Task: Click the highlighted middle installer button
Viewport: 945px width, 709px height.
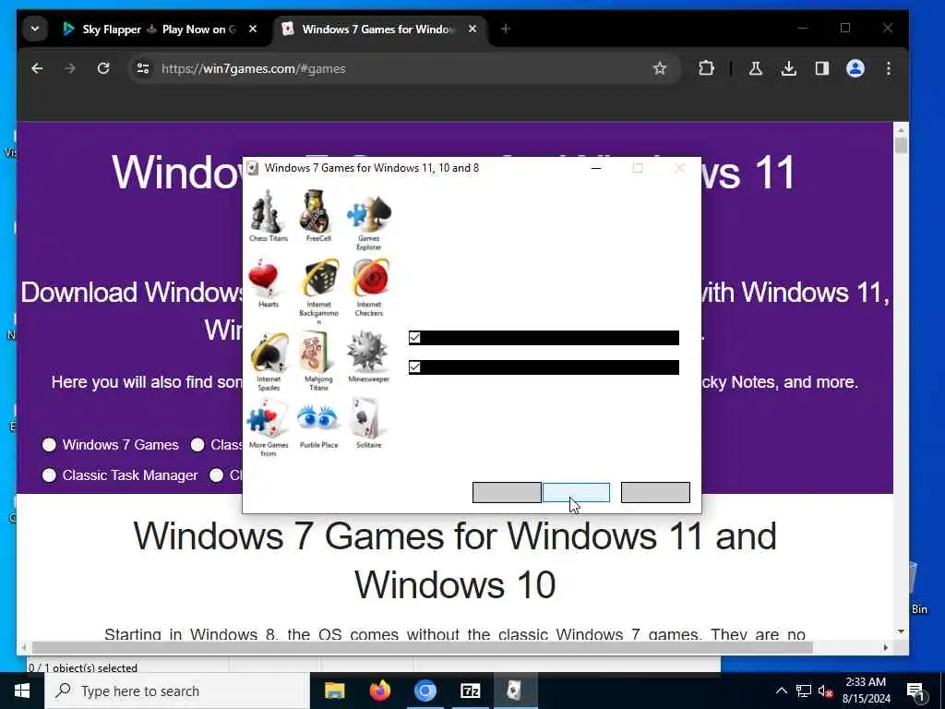Action: 576,493
